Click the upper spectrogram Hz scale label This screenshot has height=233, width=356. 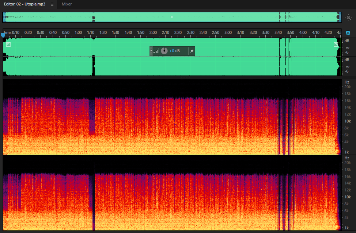(x=347, y=82)
